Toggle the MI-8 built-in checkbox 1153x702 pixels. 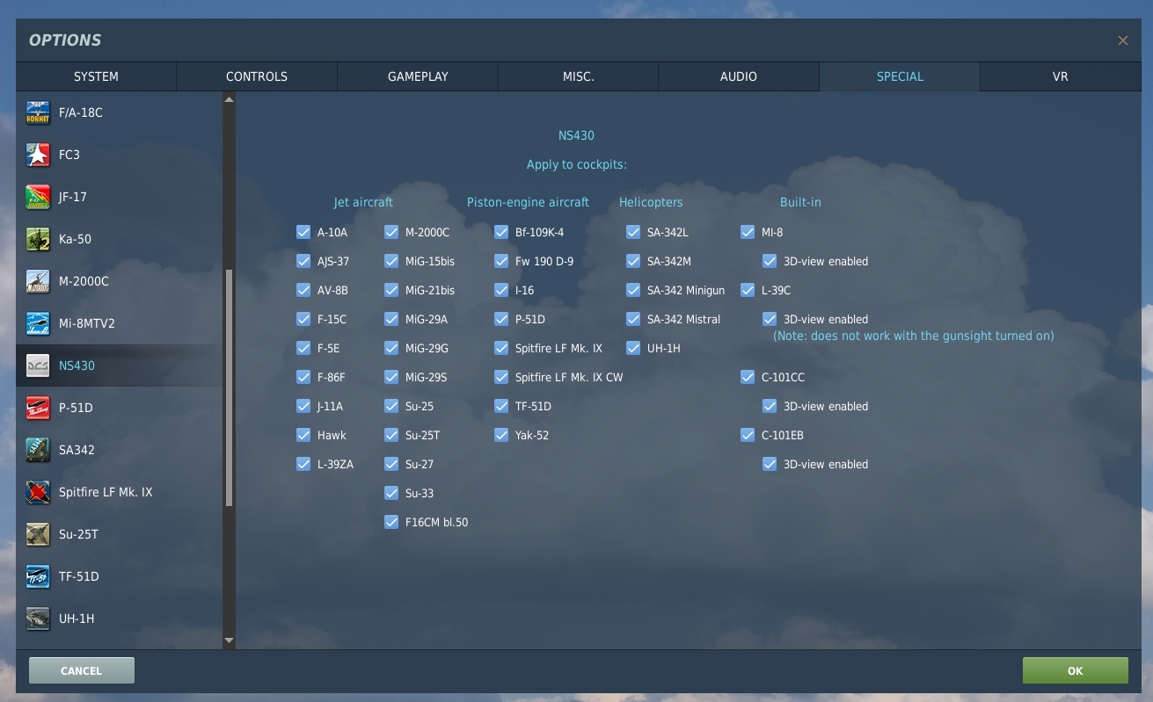[748, 232]
